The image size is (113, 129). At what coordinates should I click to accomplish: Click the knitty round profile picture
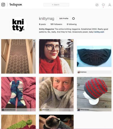[x=18, y=25]
